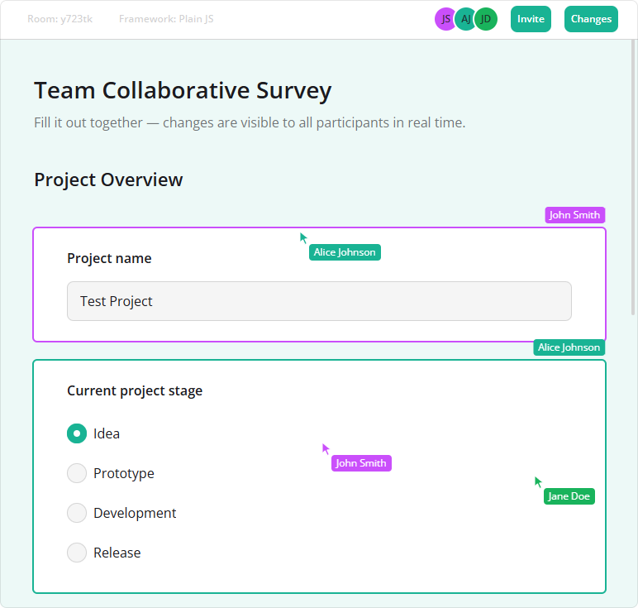Screen dimensions: 638x608
Task: Click the JD user avatar
Action: pos(486,19)
